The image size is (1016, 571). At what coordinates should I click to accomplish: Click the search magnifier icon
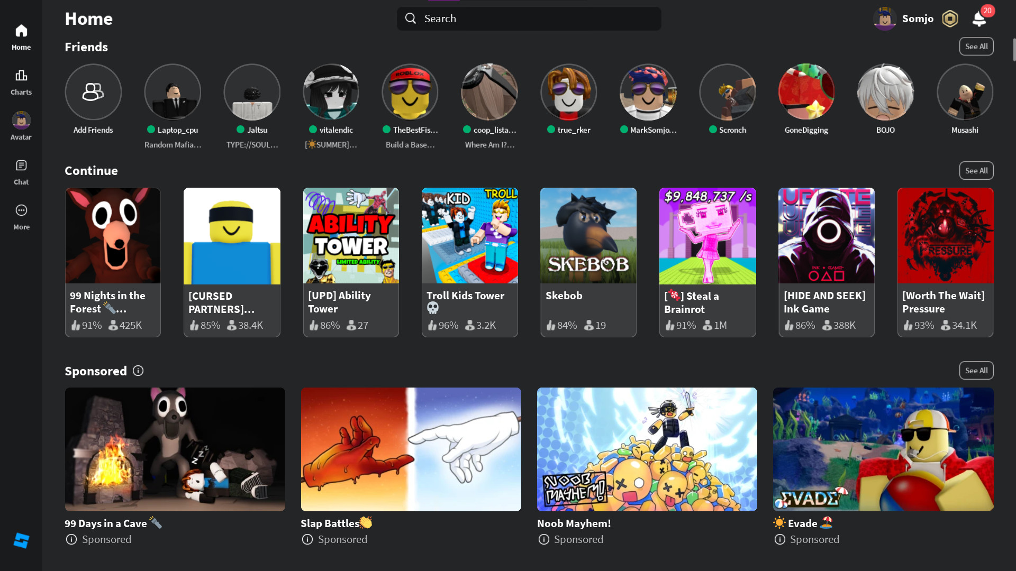tap(411, 18)
